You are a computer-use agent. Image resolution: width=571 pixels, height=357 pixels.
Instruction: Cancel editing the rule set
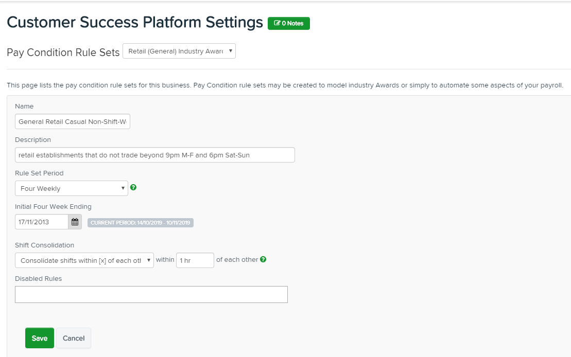pyautogui.click(x=74, y=338)
